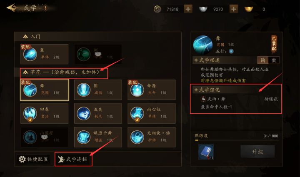
Task: Switch description to 数 mode
Action: [274, 60]
